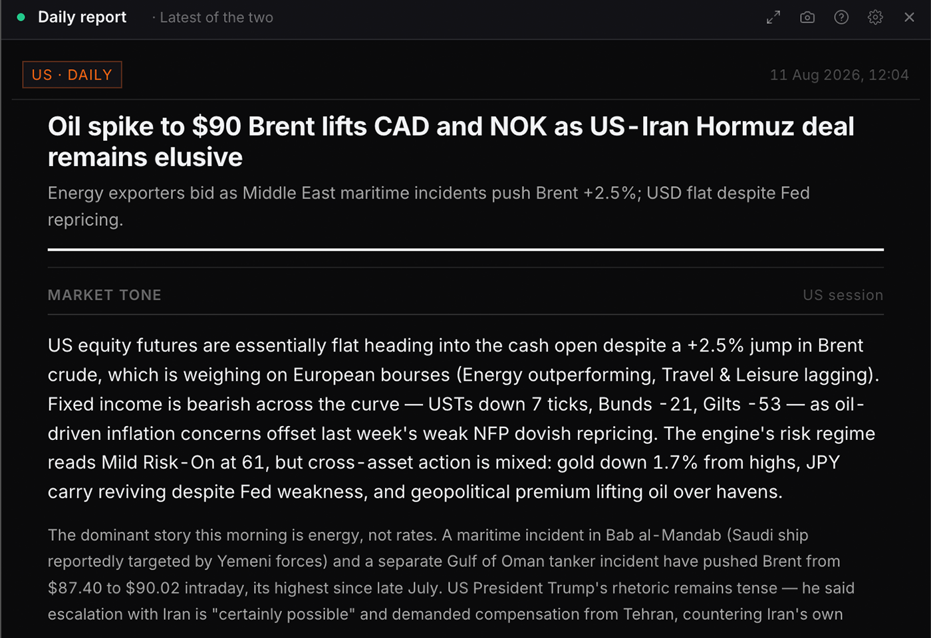This screenshot has height=638, width=931.
Task: Open help via the question mark icon
Action: pos(841,17)
